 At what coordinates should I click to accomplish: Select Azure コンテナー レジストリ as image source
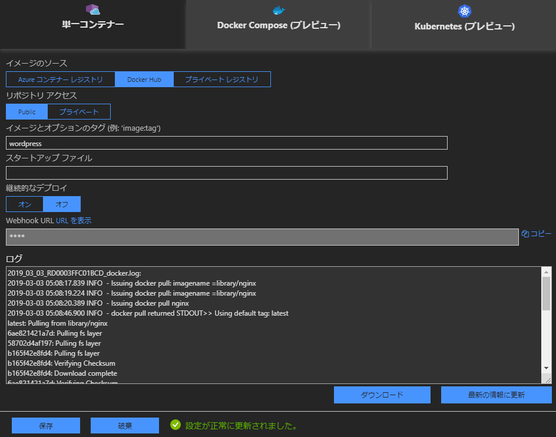60,79
